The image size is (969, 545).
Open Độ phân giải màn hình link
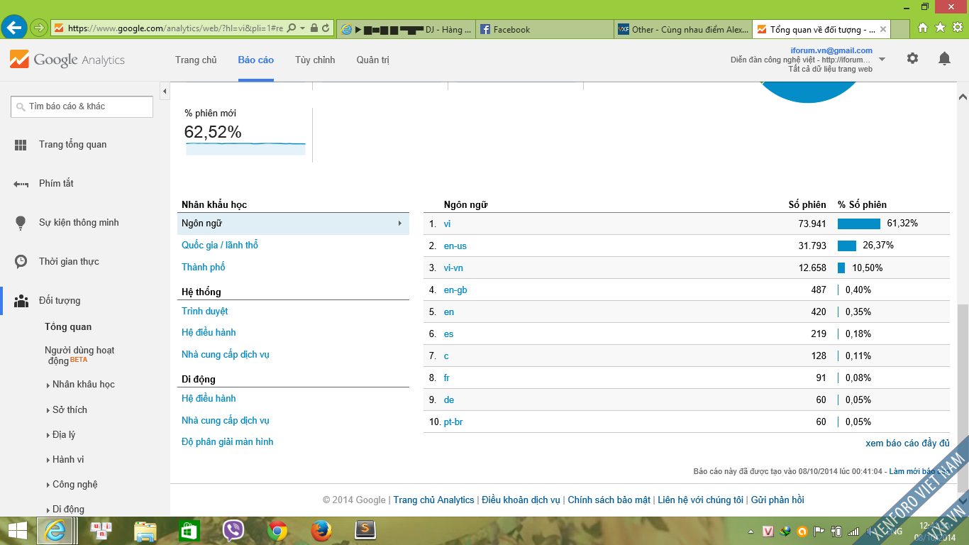(228, 442)
